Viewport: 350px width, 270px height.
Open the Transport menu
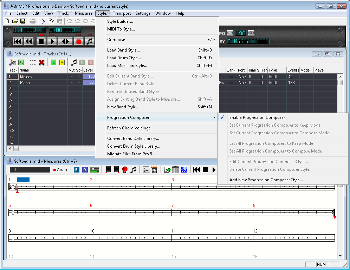(x=122, y=13)
